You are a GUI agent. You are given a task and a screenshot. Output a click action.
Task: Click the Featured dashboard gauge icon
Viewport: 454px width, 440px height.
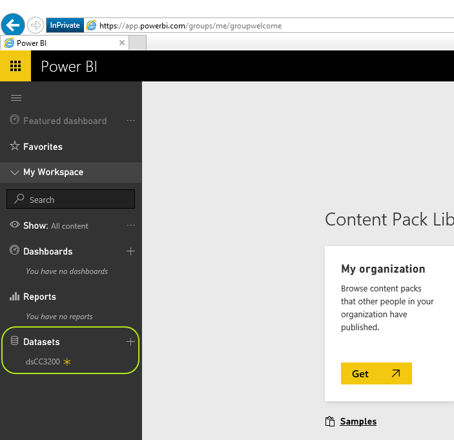coord(14,120)
